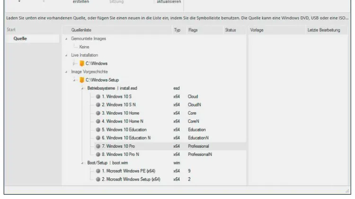Select '8. Windows 10 Pro N' row text
Viewport: 355px width, 199px height.
[120, 155]
